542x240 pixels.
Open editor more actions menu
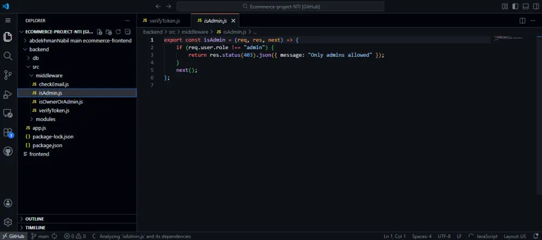(x=533, y=21)
